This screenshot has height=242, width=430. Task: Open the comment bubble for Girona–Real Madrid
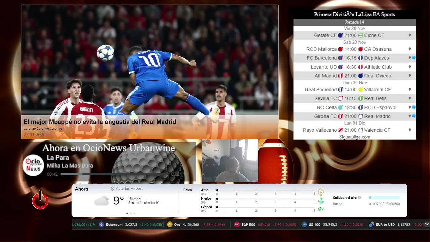[414, 116]
